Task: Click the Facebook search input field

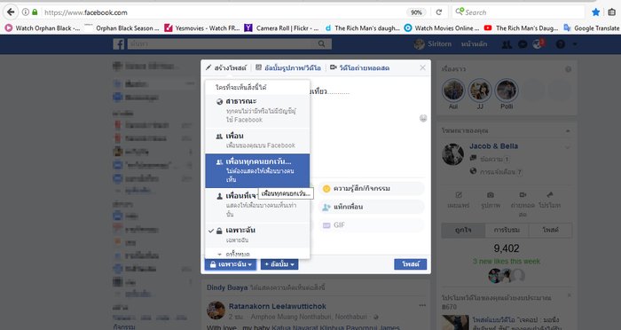Action: click(x=223, y=44)
